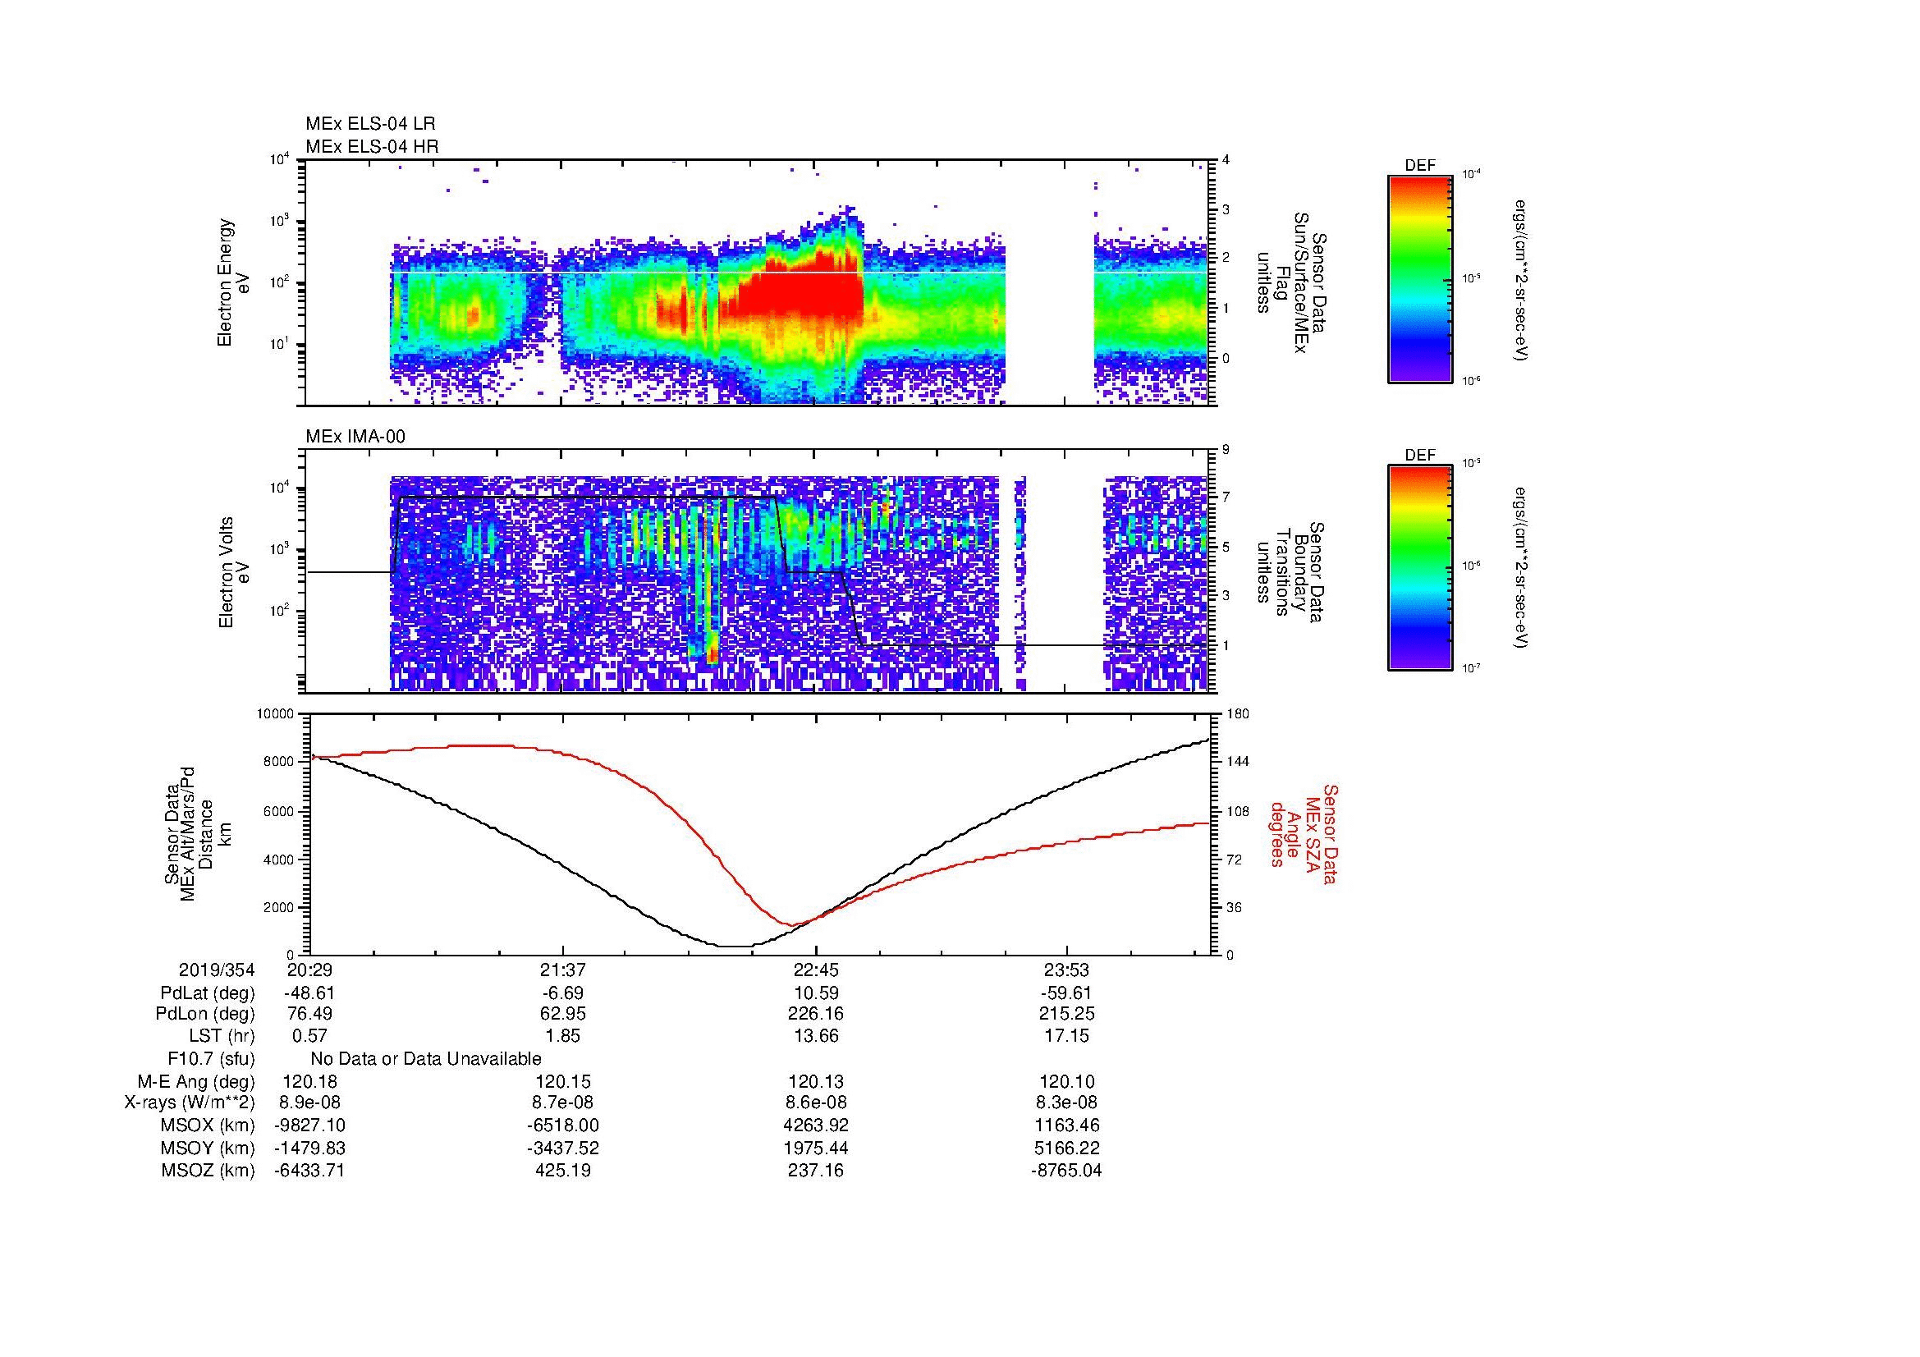
Task: Click the MSOZ value 425.19
Action: coord(563,1171)
